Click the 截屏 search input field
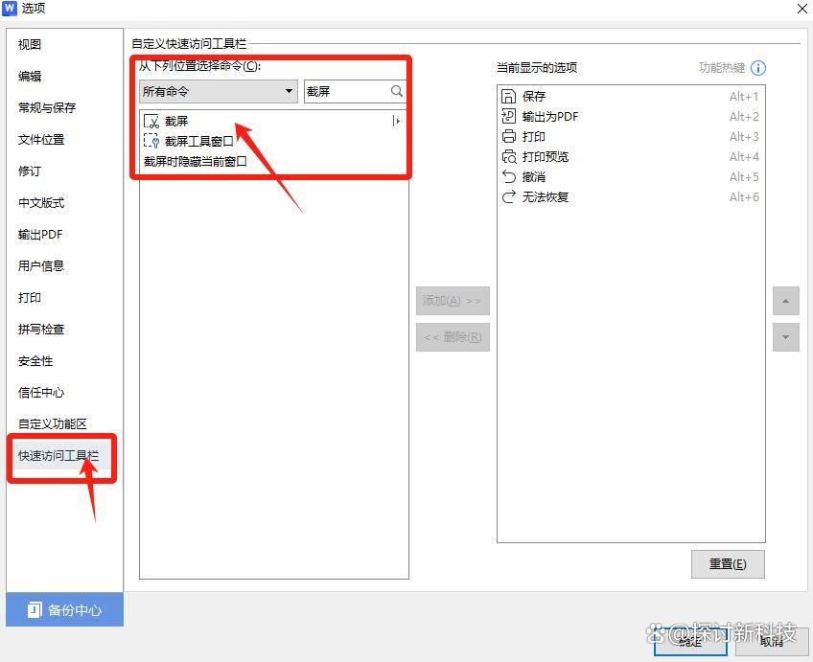813x662 pixels. click(346, 92)
